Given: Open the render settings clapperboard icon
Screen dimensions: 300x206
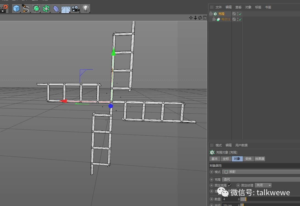Looking at the screenshot, I should click(x=4, y=9).
